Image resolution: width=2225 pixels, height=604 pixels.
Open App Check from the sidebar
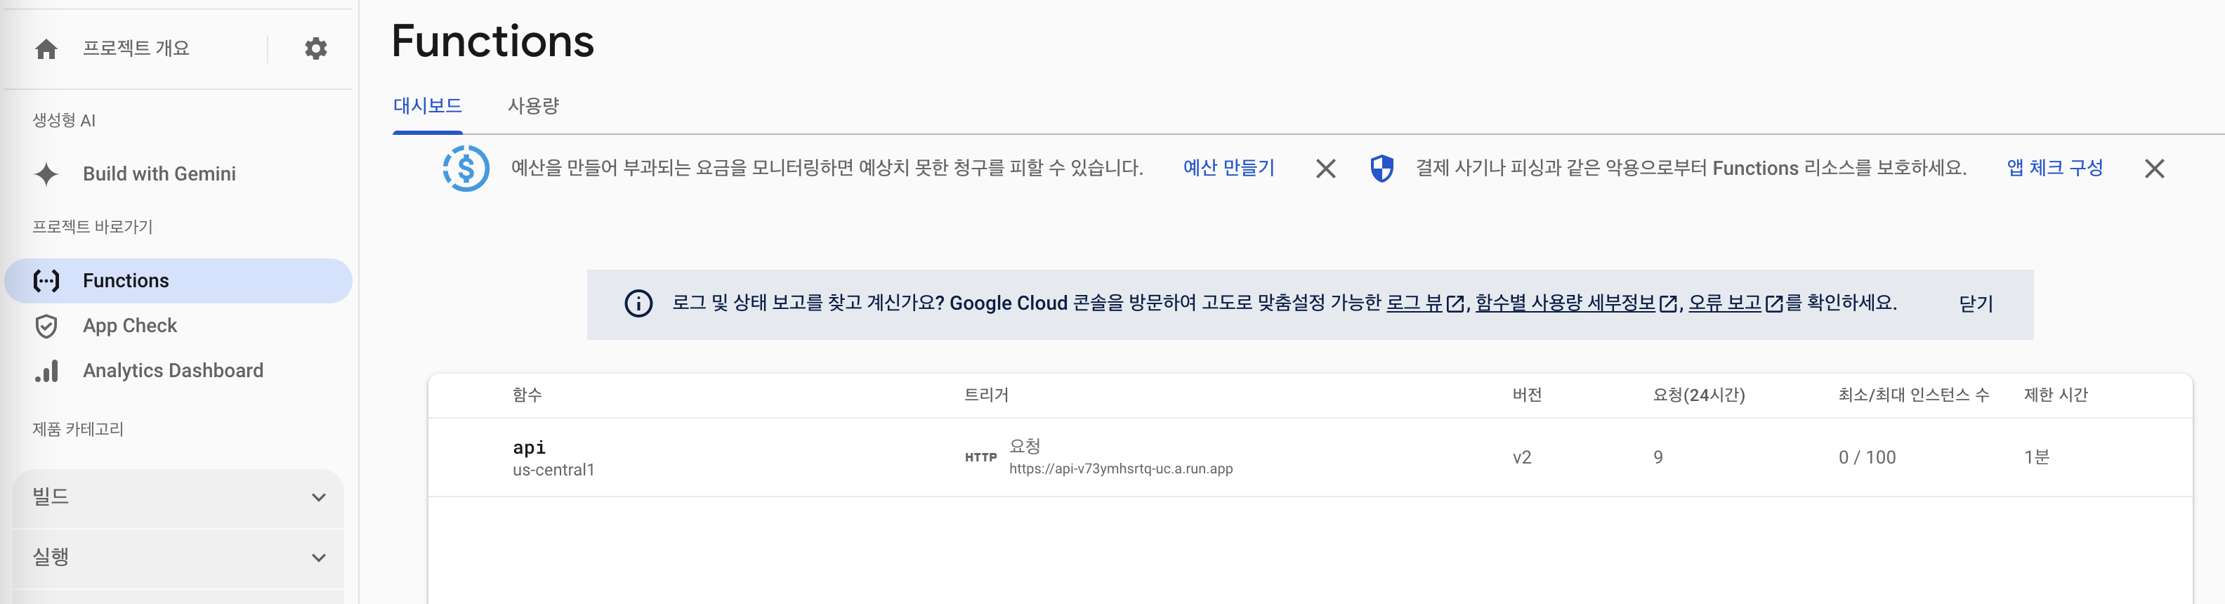coord(129,326)
